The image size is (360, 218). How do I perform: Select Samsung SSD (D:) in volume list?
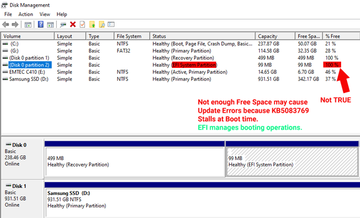(29, 79)
